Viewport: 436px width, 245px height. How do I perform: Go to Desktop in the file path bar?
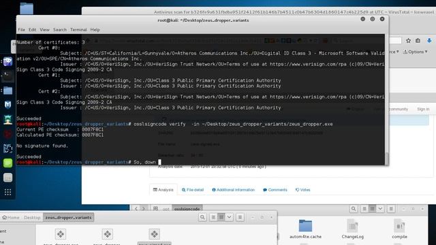(x=32, y=218)
